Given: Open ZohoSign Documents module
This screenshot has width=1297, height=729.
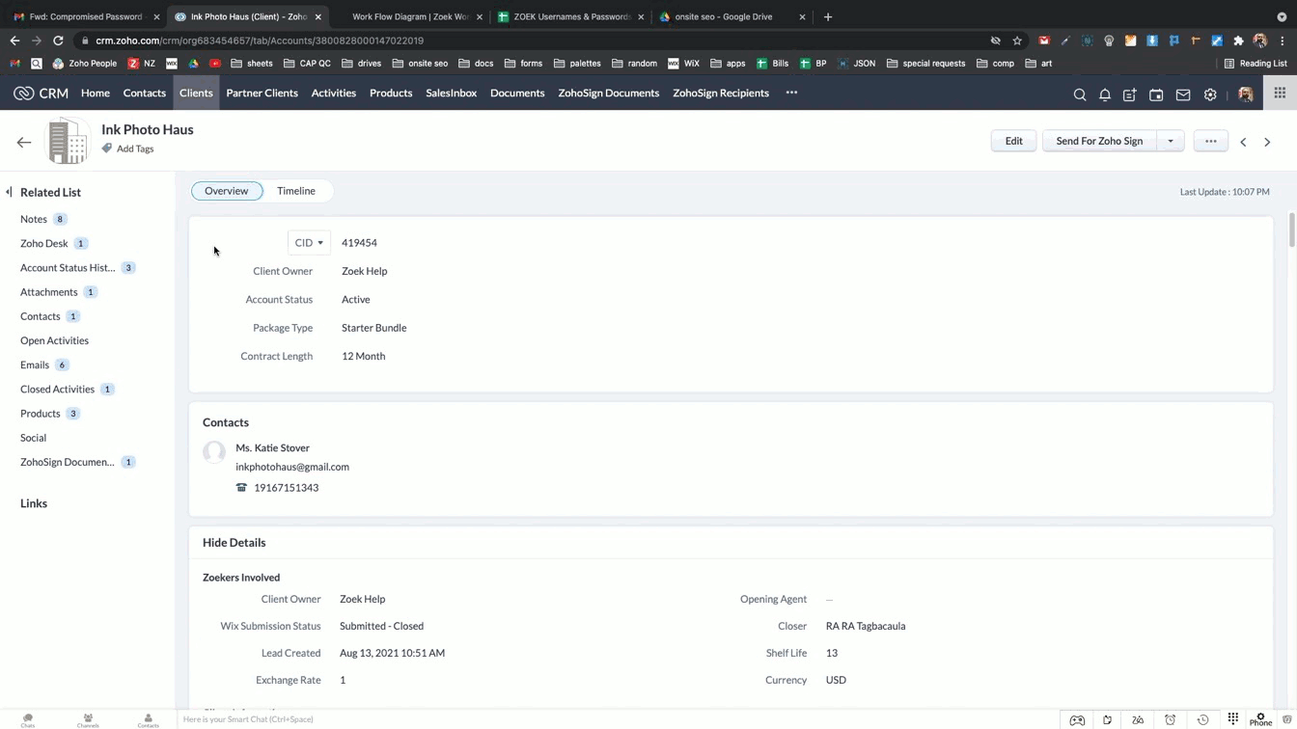Looking at the screenshot, I should 609,94.
